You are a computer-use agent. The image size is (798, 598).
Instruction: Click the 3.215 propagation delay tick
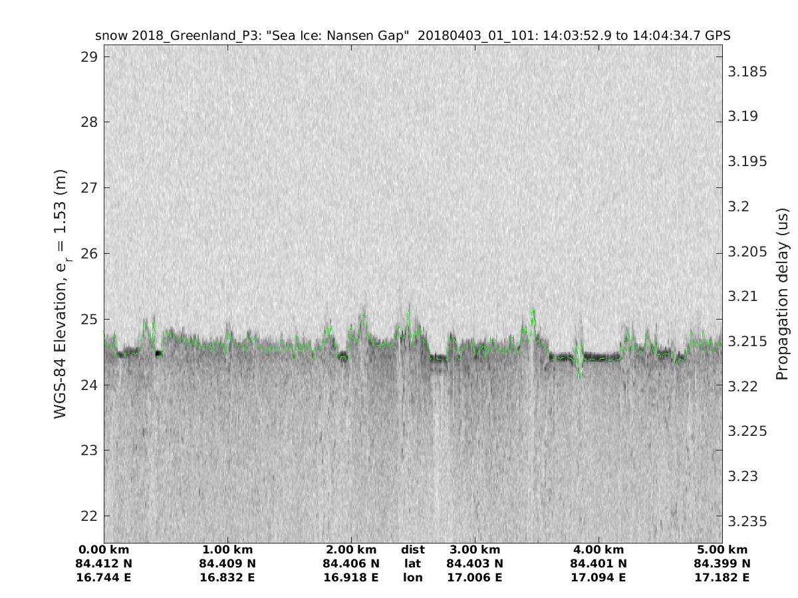(x=747, y=342)
